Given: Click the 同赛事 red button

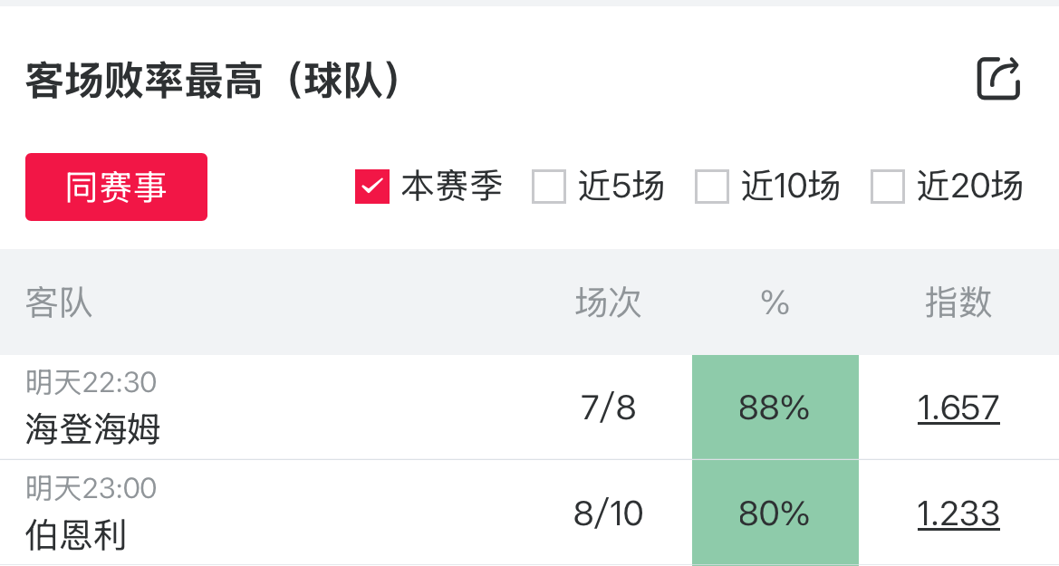Looking at the screenshot, I should (x=116, y=187).
